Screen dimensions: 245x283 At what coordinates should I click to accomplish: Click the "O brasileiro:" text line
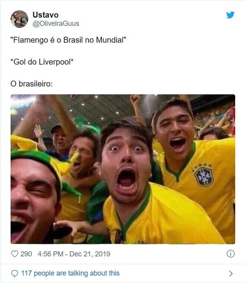[x=32, y=84]
